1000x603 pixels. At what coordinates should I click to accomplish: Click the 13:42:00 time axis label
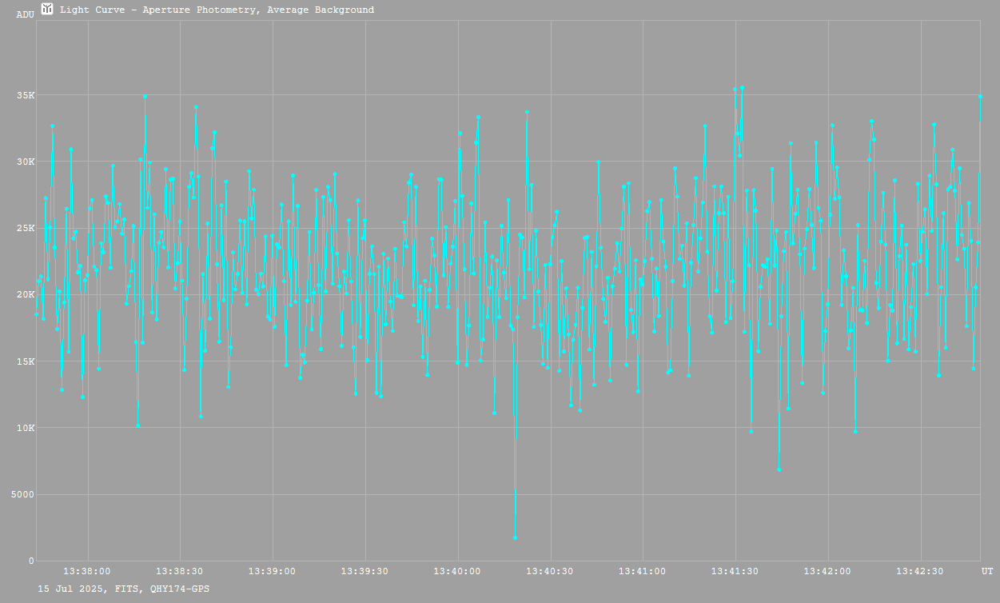pyautogui.click(x=828, y=571)
